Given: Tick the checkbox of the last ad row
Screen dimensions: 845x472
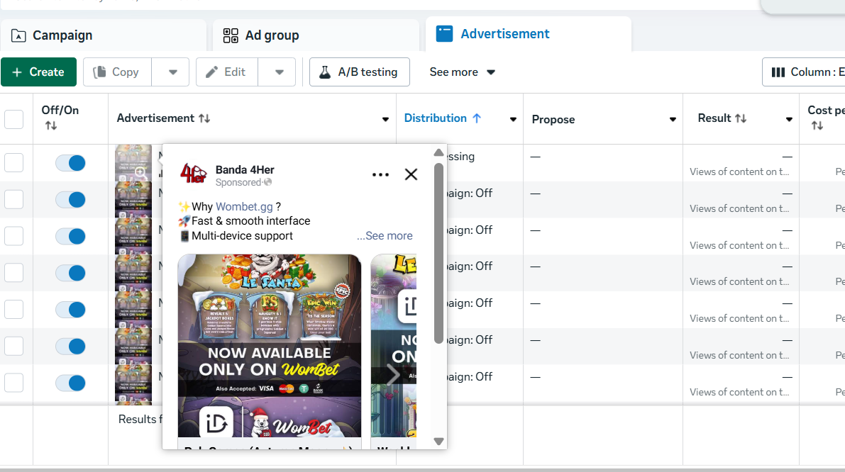Looking at the screenshot, I should click(x=14, y=383).
